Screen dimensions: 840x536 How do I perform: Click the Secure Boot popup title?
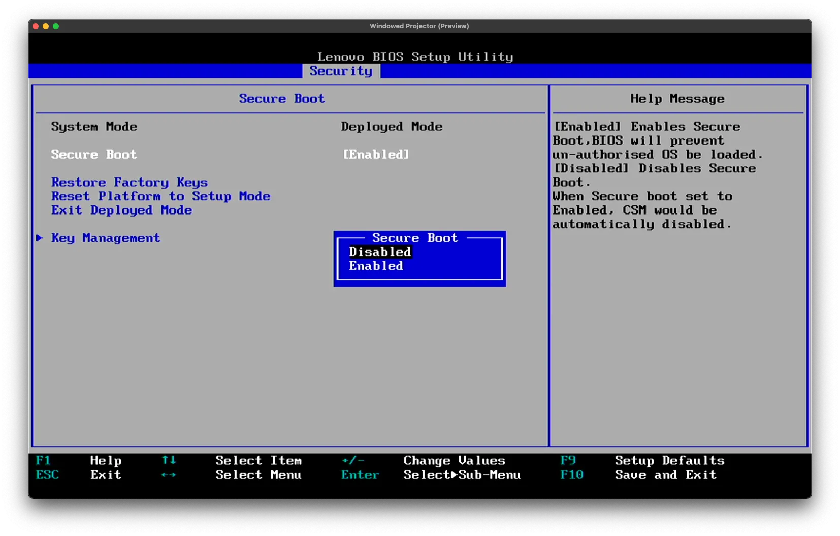[x=415, y=238]
